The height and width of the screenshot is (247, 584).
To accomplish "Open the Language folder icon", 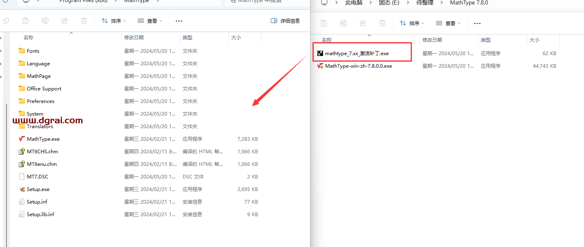I will click(x=22, y=63).
